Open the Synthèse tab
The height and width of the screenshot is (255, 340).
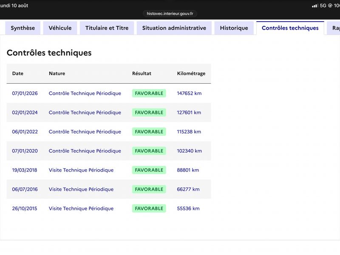(x=23, y=28)
